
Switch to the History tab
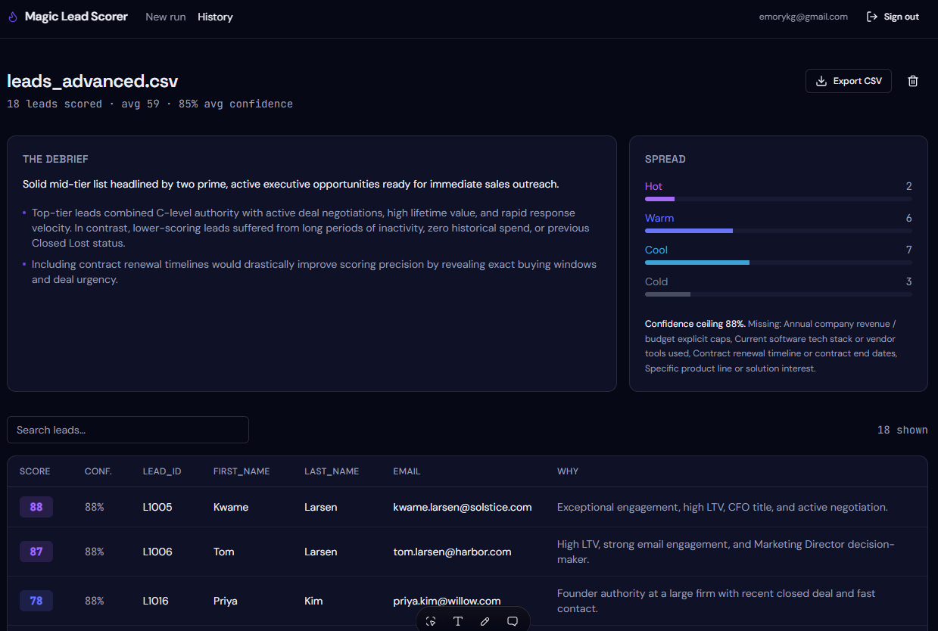[215, 17]
